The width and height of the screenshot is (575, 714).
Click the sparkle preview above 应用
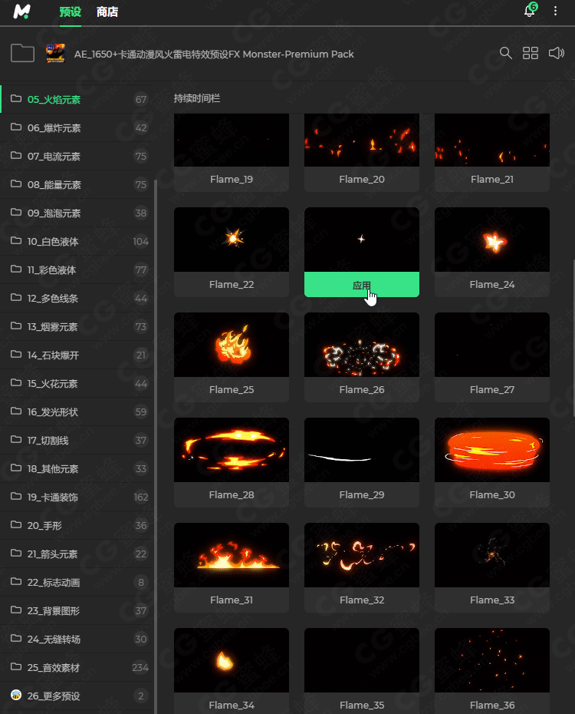tap(362, 240)
